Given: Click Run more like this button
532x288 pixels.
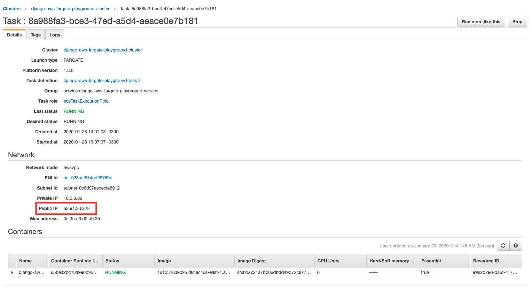Looking at the screenshot, I should coord(481,22).
